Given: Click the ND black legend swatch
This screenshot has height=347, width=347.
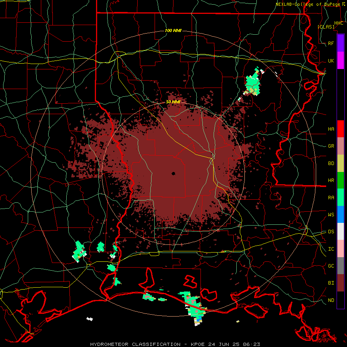Looking at the screenshot, I should point(340,300).
